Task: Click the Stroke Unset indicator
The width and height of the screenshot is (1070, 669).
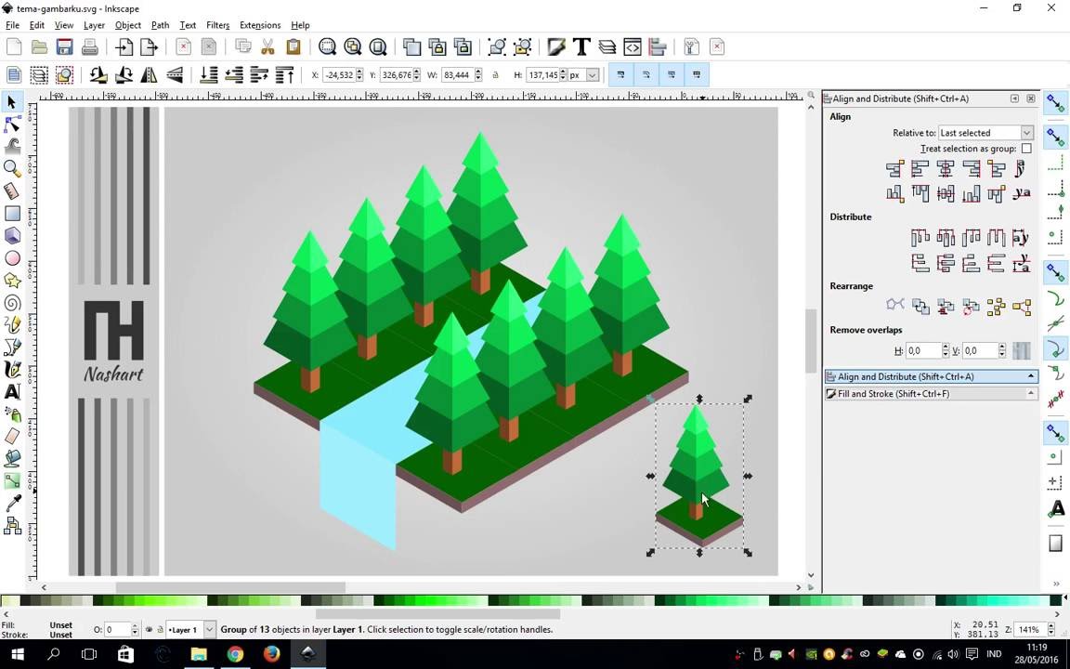Action: 60,635
